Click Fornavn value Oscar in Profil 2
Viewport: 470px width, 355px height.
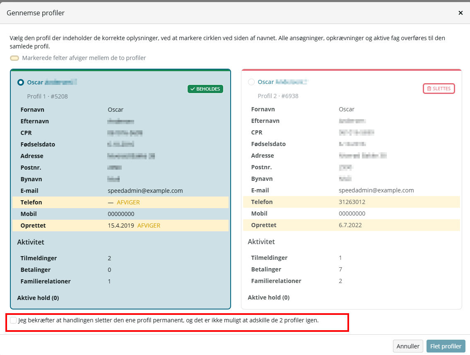tap(347, 109)
